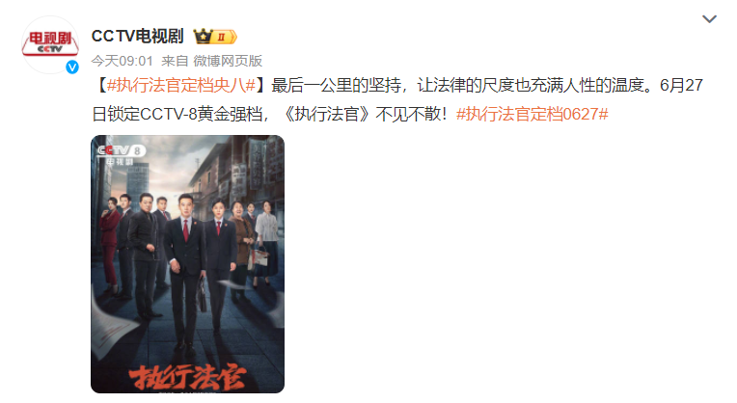Open hashtag #执行法官定档0627#
The image size is (737, 403).
[x=532, y=114]
